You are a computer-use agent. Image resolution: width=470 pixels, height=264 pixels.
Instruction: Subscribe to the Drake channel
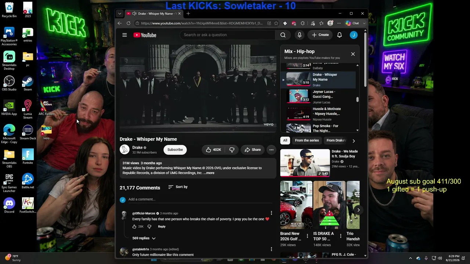click(x=175, y=150)
